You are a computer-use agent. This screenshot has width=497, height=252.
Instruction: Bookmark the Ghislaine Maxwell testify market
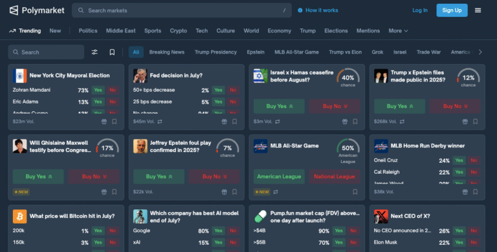(115, 192)
